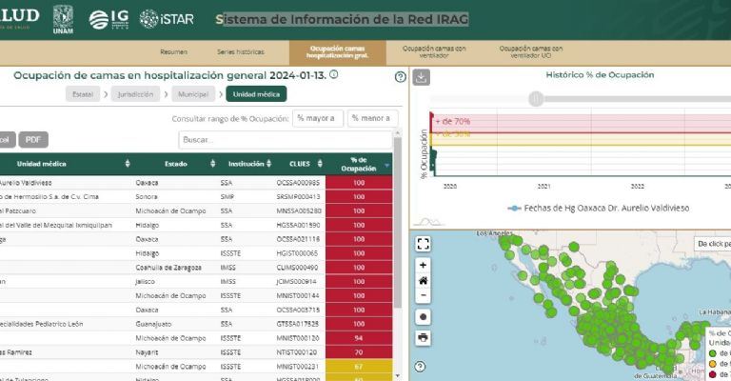This screenshot has width=731, height=381.
Task: Reset map to home view
Action: 424,280
